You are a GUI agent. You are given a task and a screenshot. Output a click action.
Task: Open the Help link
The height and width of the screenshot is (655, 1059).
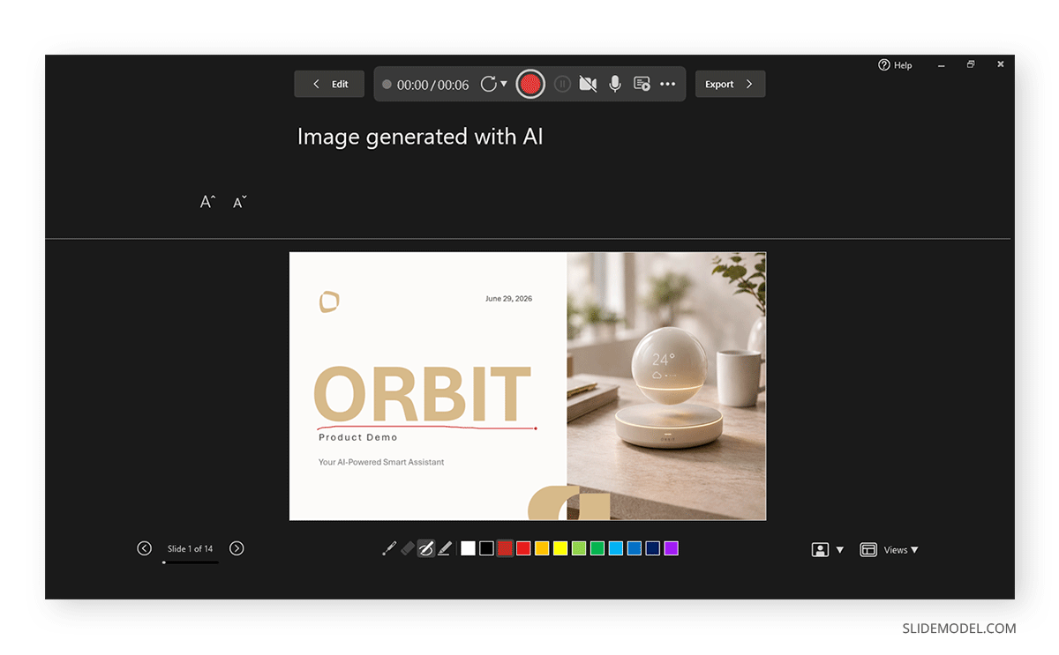[895, 65]
